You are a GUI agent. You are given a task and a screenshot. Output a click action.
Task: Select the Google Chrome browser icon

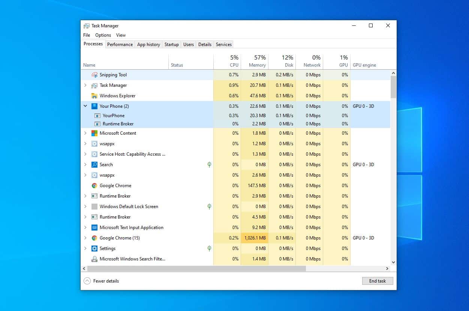[94, 185]
